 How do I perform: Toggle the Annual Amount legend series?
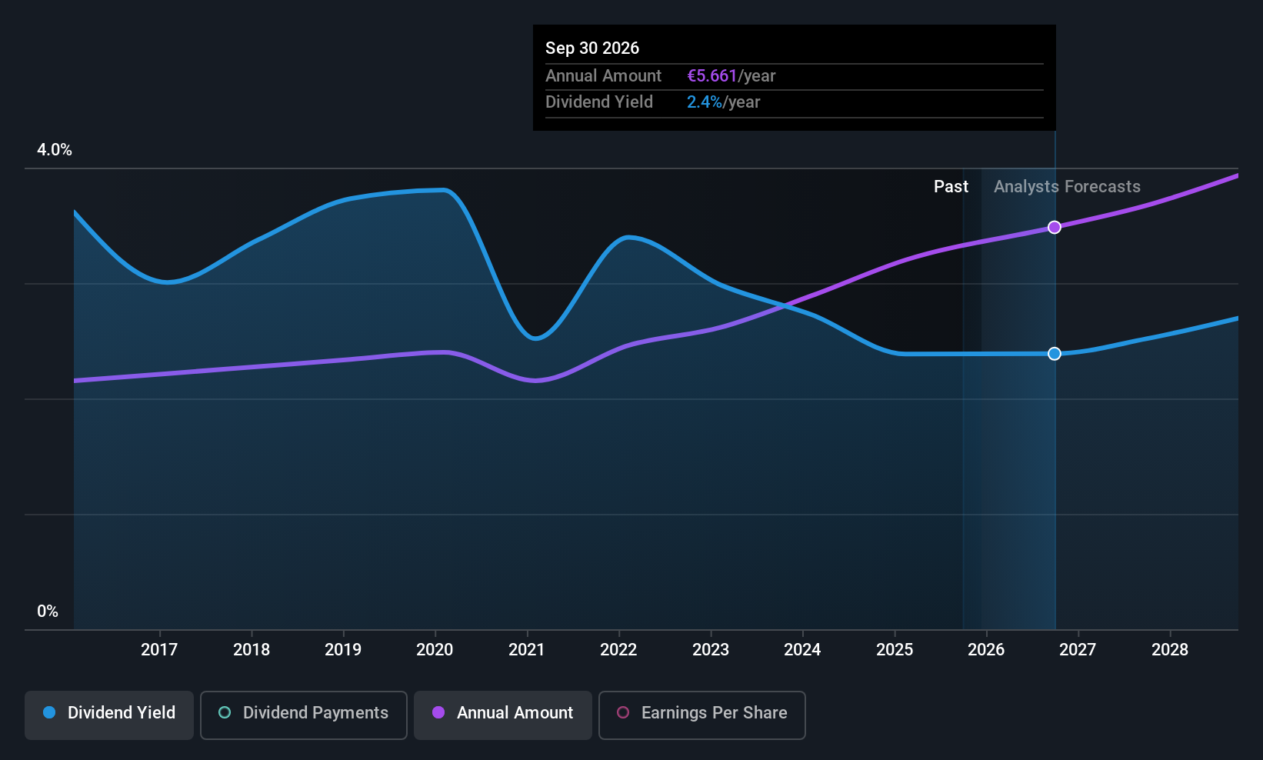[x=503, y=715]
